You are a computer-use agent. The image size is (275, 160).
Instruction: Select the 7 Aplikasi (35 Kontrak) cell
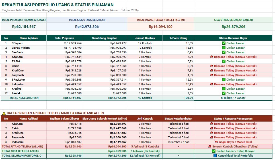(145, 151)
